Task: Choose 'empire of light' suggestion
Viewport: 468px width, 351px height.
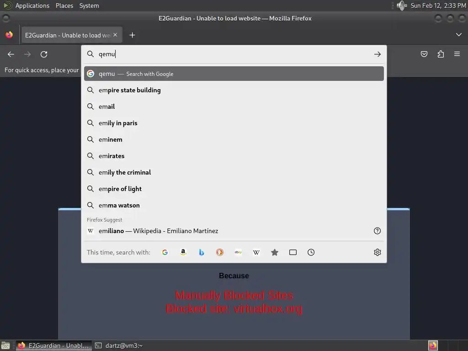Action: pyautogui.click(x=234, y=189)
